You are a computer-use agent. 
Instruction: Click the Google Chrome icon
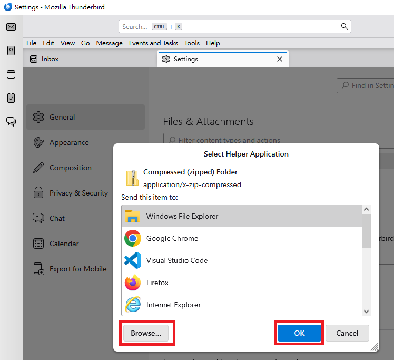pyautogui.click(x=132, y=238)
